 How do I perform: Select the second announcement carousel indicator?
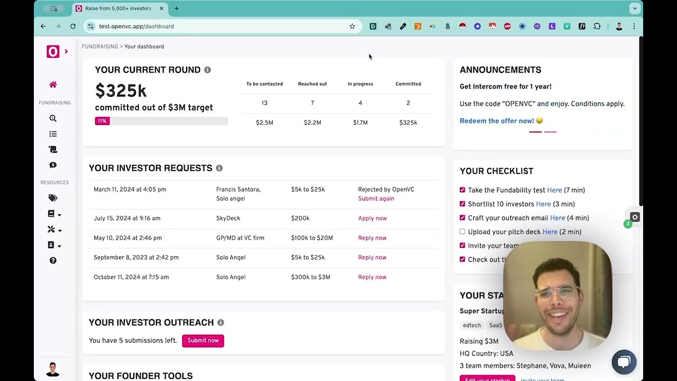pyautogui.click(x=550, y=132)
